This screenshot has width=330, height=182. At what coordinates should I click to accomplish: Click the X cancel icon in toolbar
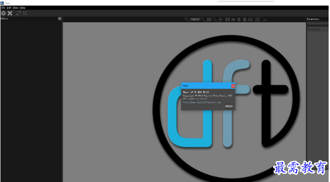pos(10,13)
